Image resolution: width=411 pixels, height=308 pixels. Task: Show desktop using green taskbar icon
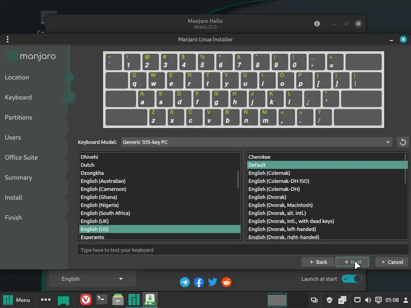(x=63, y=300)
